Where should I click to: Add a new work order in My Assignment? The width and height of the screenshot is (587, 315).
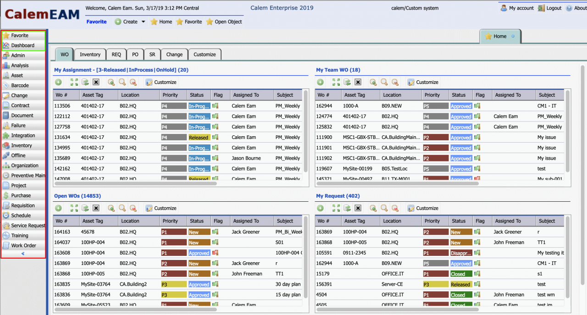coord(58,82)
